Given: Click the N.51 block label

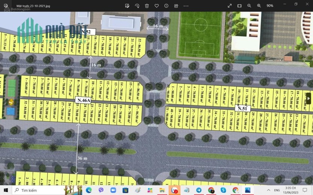Looking at the screenshot, I should (242, 108).
